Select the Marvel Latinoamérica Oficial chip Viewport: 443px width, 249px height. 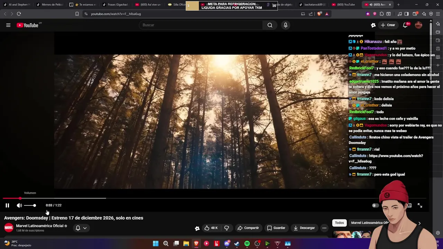point(370,223)
